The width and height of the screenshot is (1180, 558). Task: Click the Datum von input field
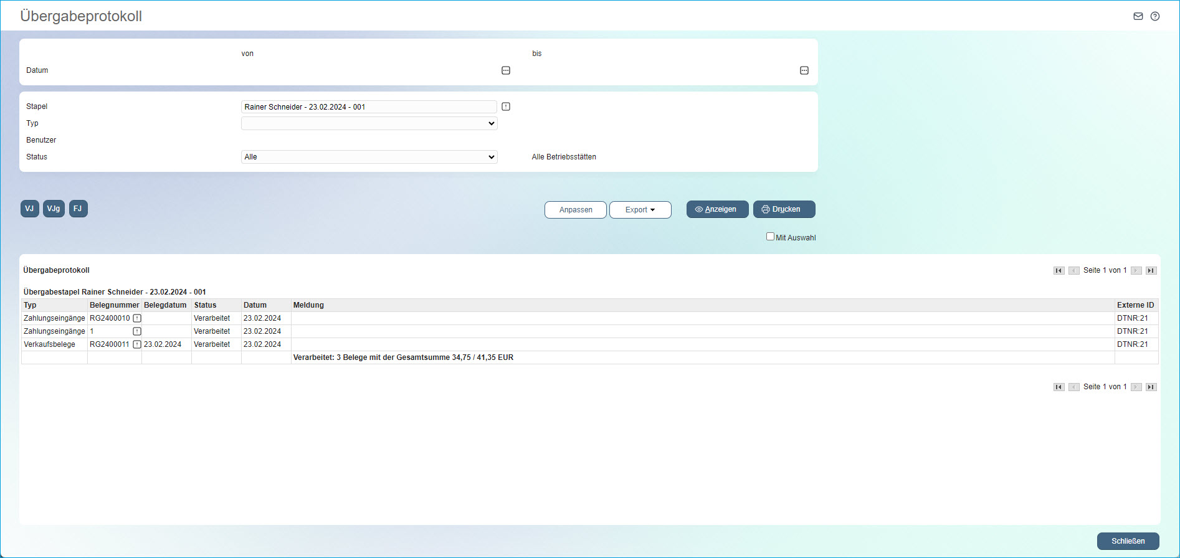point(369,70)
